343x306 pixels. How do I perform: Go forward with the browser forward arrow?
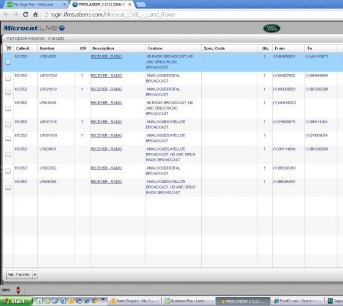[16, 15]
